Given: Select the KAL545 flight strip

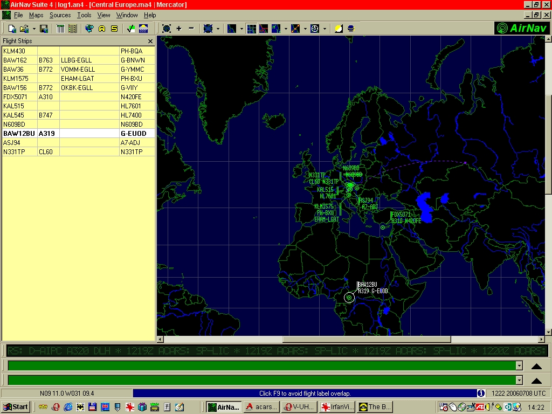Looking at the screenshot, I should (x=79, y=115).
